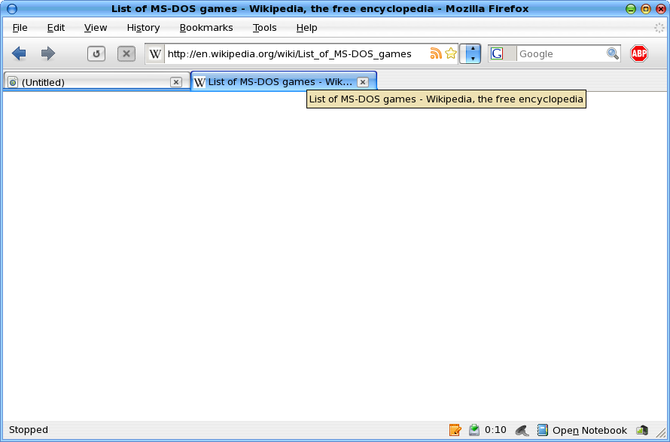670x442 pixels.
Task: Reload the current page
Action: click(96, 54)
